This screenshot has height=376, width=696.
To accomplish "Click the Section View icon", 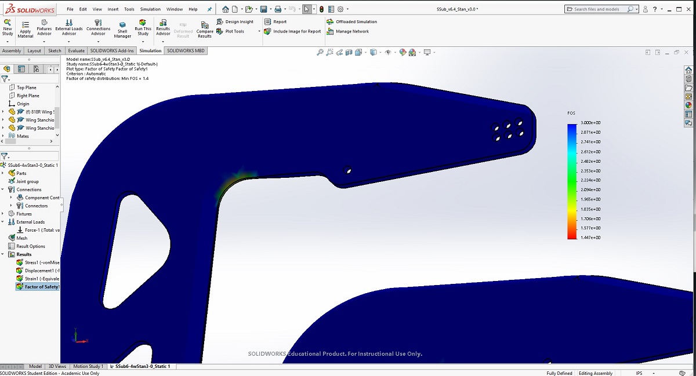I will (x=349, y=52).
